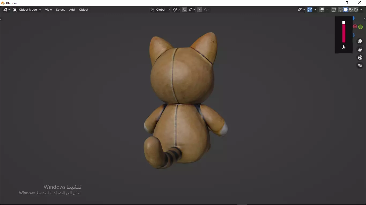Click the Blender logo in the title bar
This screenshot has height=205, width=366.
[x=3, y=3]
